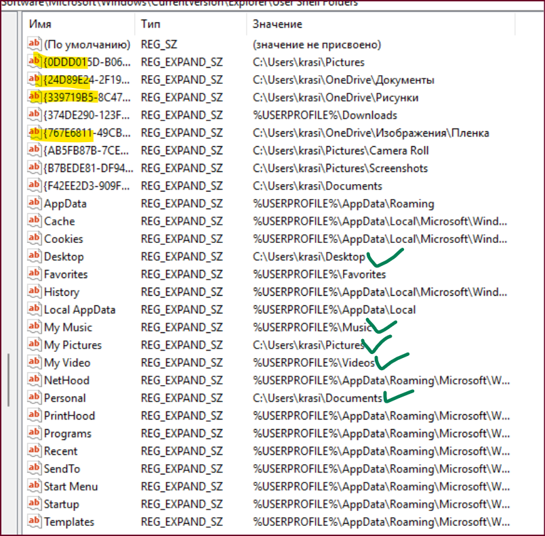Click the ab icon of My Video
545x536 pixels.
click(34, 362)
